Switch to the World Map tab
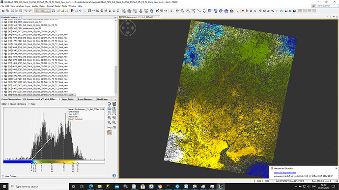 102,99
